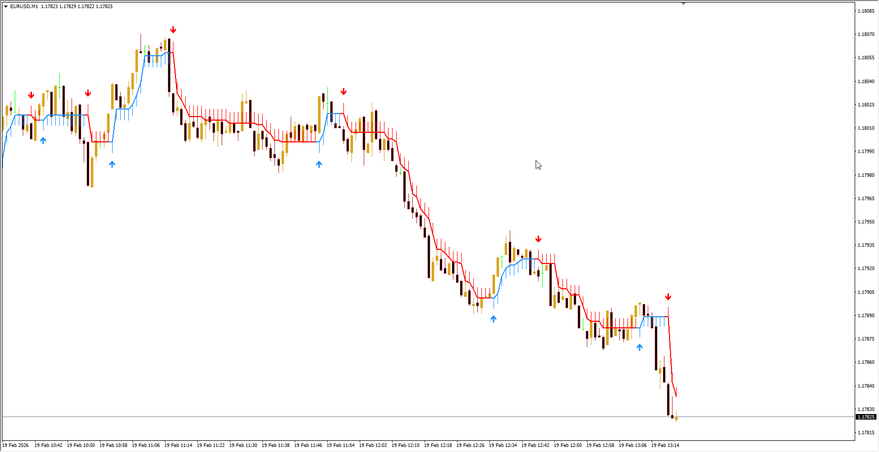Click the current price label 1.17825

(x=866, y=417)
